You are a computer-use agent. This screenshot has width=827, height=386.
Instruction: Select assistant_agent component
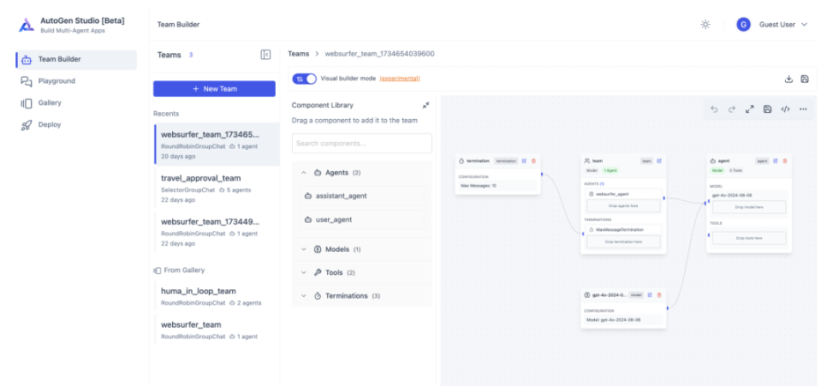point(362,196)
